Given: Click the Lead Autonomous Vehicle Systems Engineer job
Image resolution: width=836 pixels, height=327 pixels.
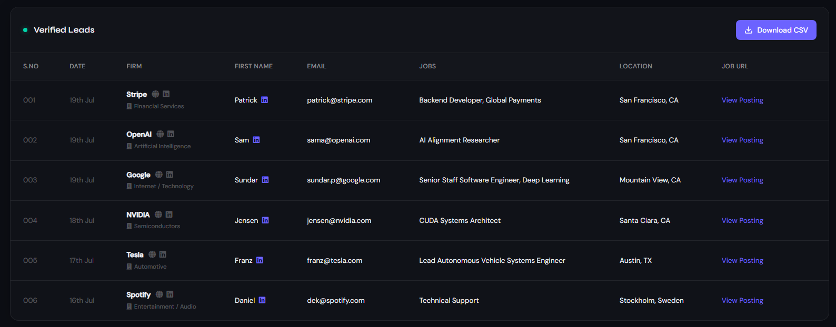Looking at the screenshot, I should pos(492,260).
